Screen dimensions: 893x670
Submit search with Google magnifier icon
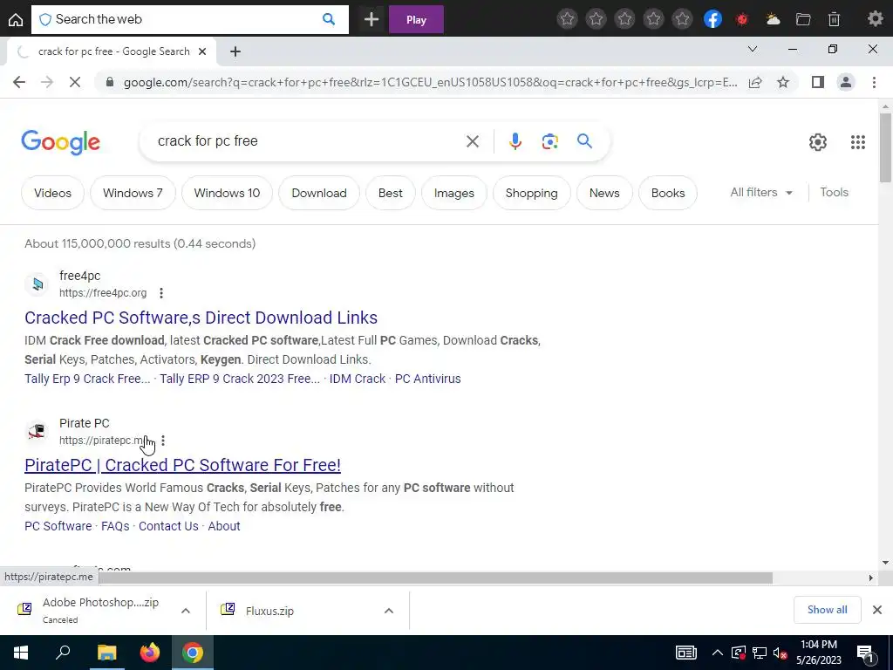tap(584, 140)
